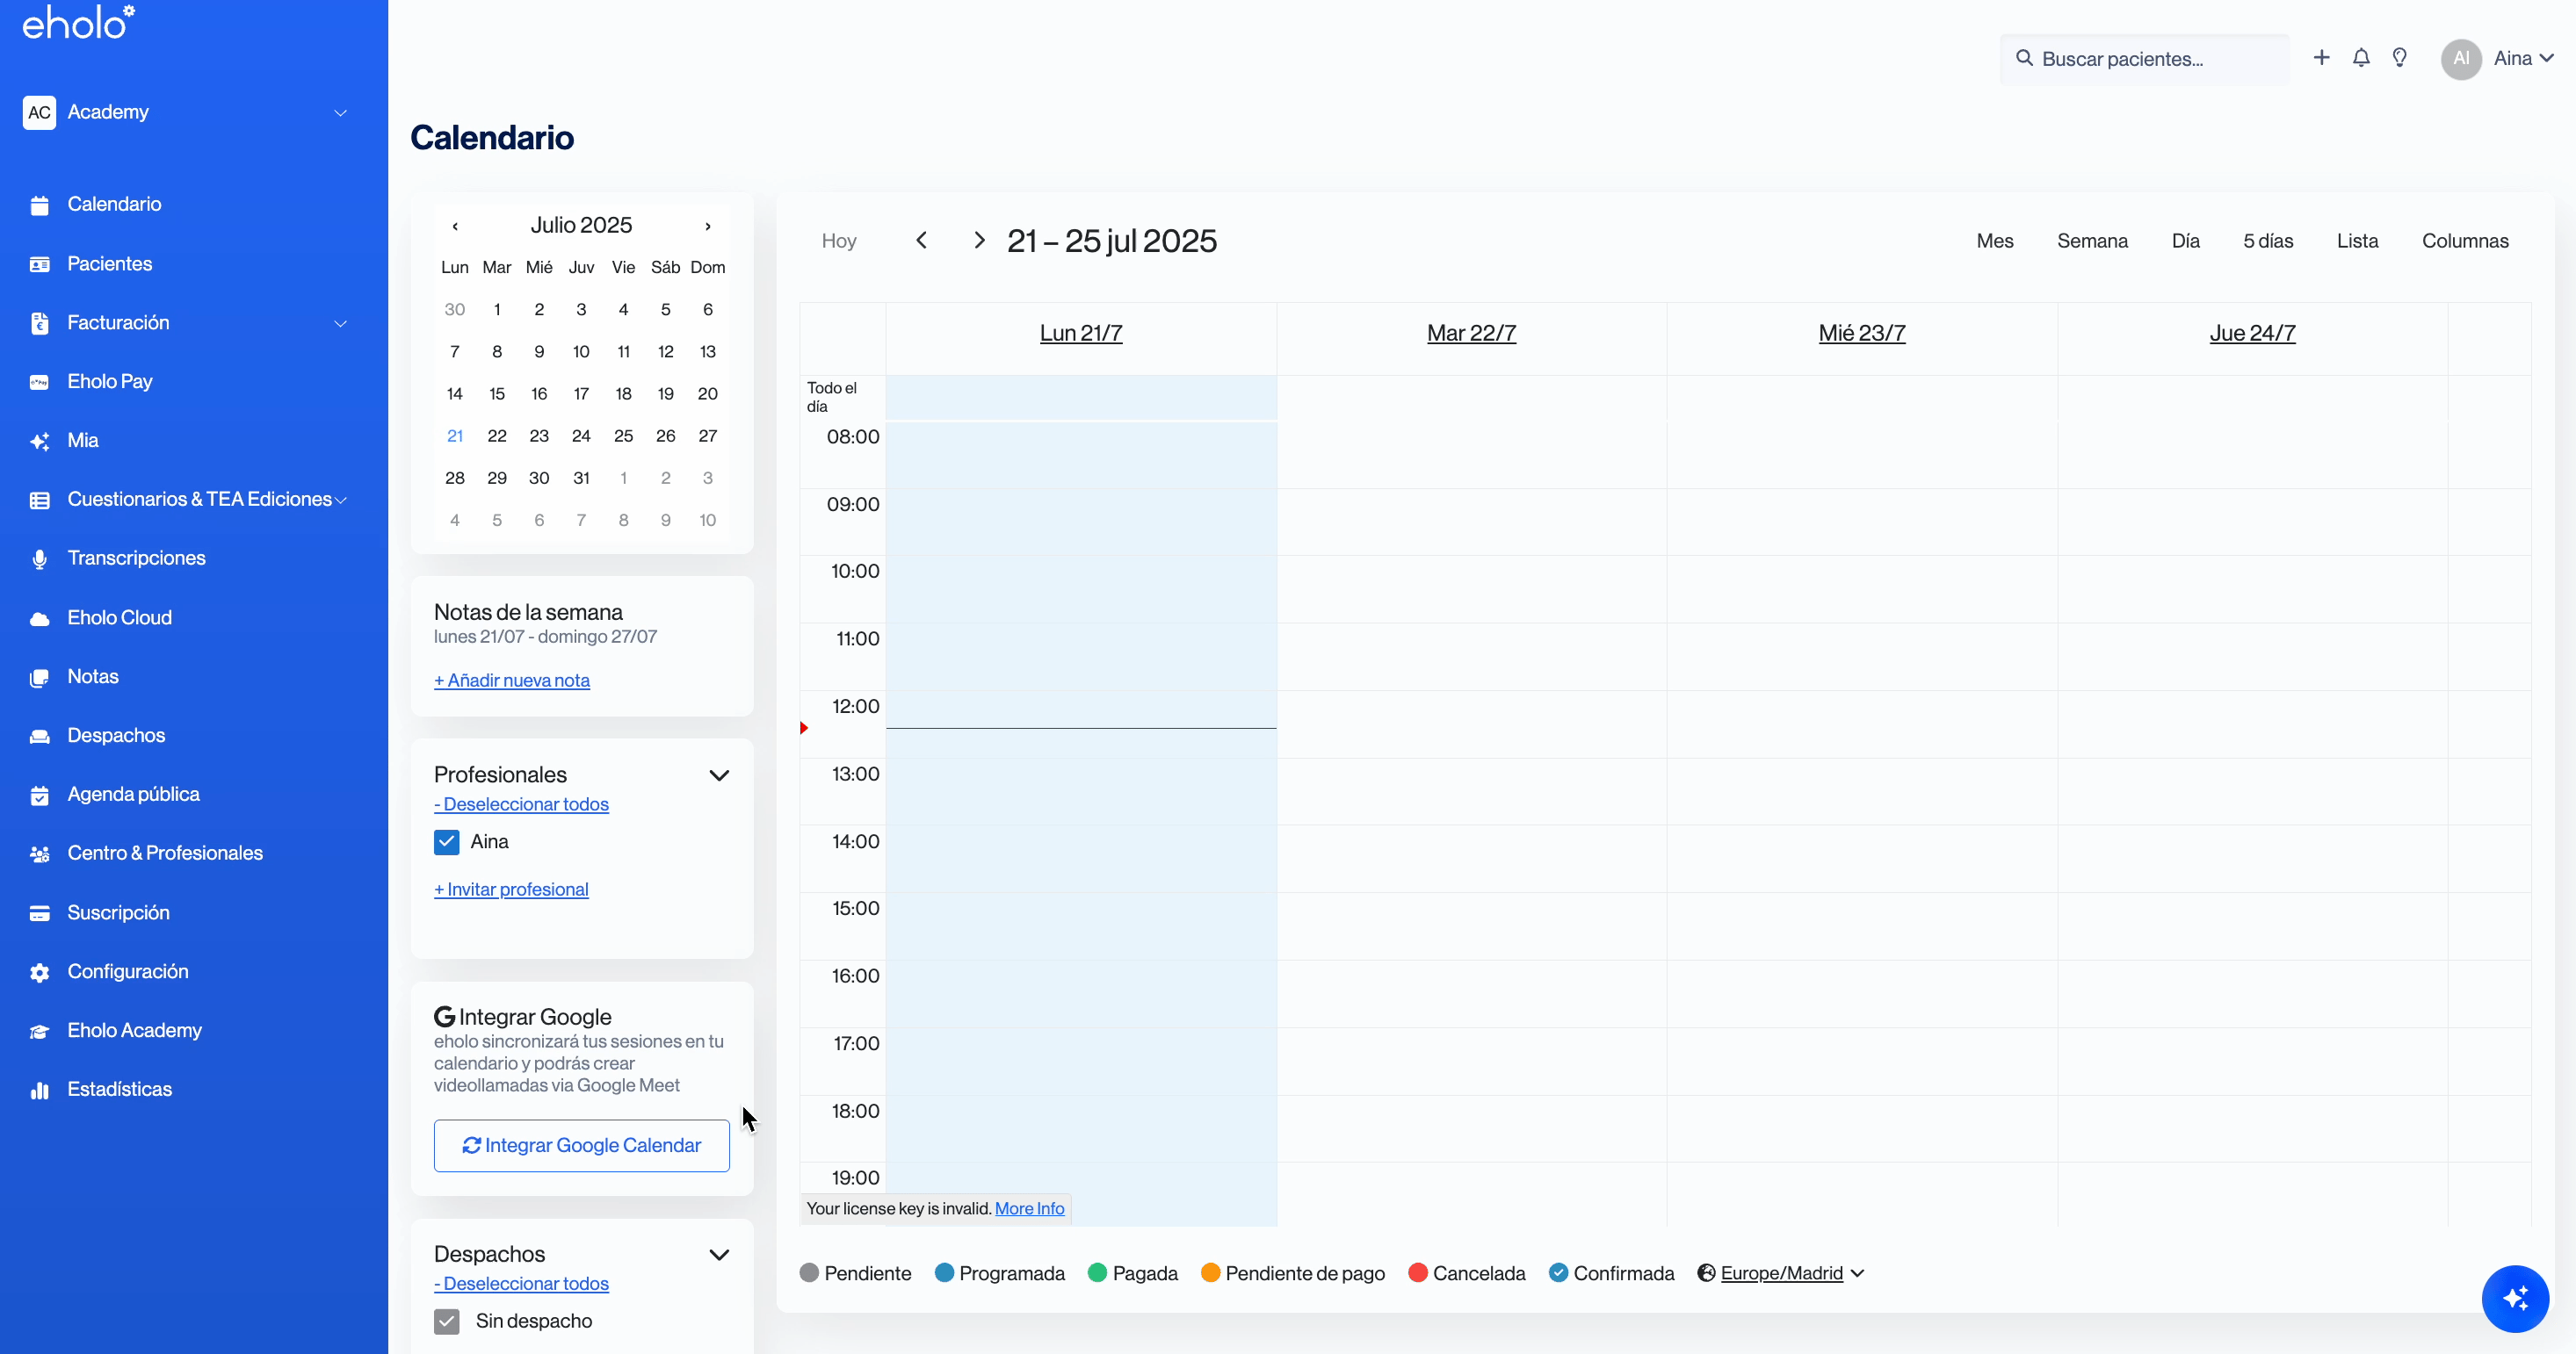Go to previous week with left arrow
2576x1354 pixels.
pos(922,241)
